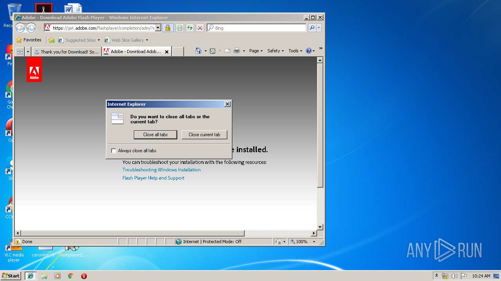Click the Home page icon
This screenshot has width=501, height=281.
tap(198, 51)
